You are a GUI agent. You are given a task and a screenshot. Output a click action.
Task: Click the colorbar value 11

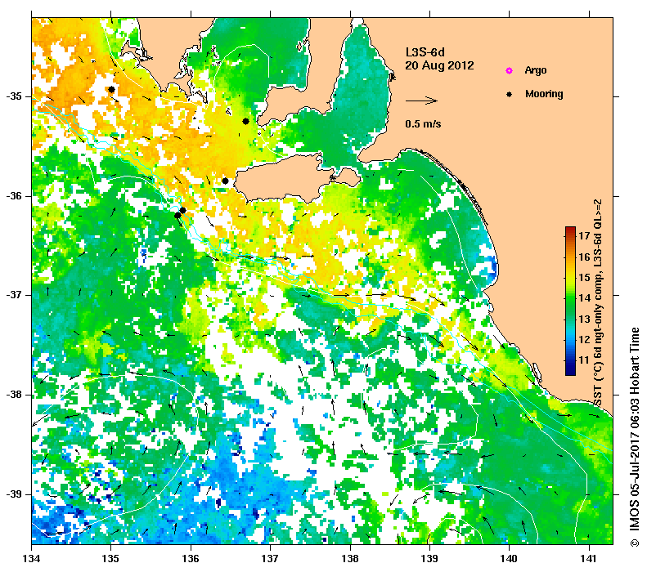tap(585, 360)
